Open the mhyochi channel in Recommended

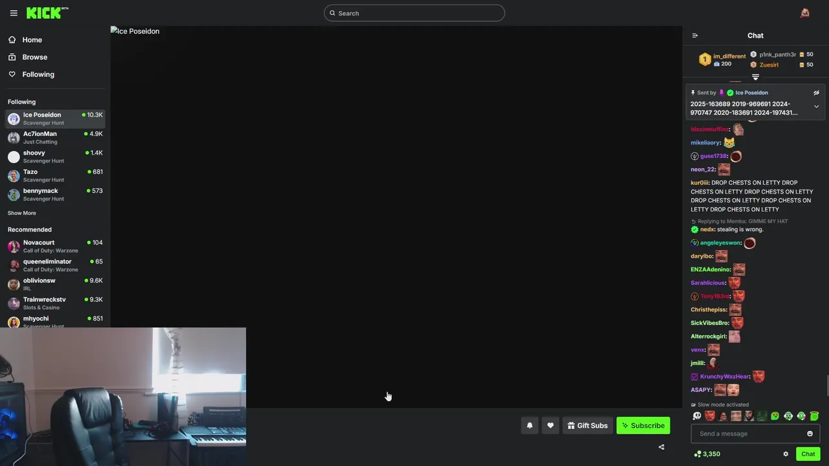click(x=55, y=321)
